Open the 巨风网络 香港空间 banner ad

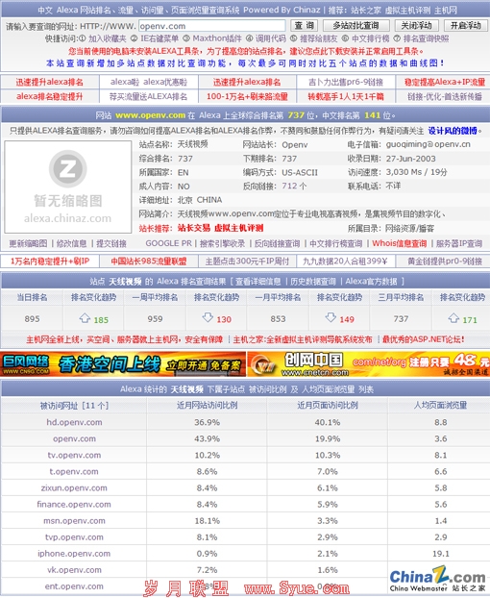coord(123,364)
